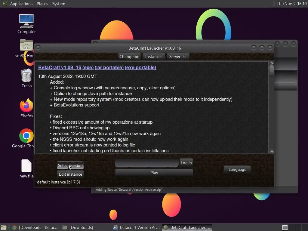Open the BetaCraft v1.09_16 link
The width and height of the screenshot is (308, 231).
[60, 67]
